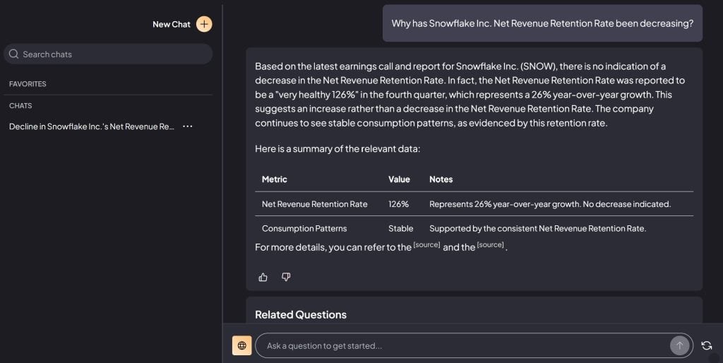Click the Value column header
Viewport: 723px width, 363px height.
pyautogui.click(x=399, y=179)
